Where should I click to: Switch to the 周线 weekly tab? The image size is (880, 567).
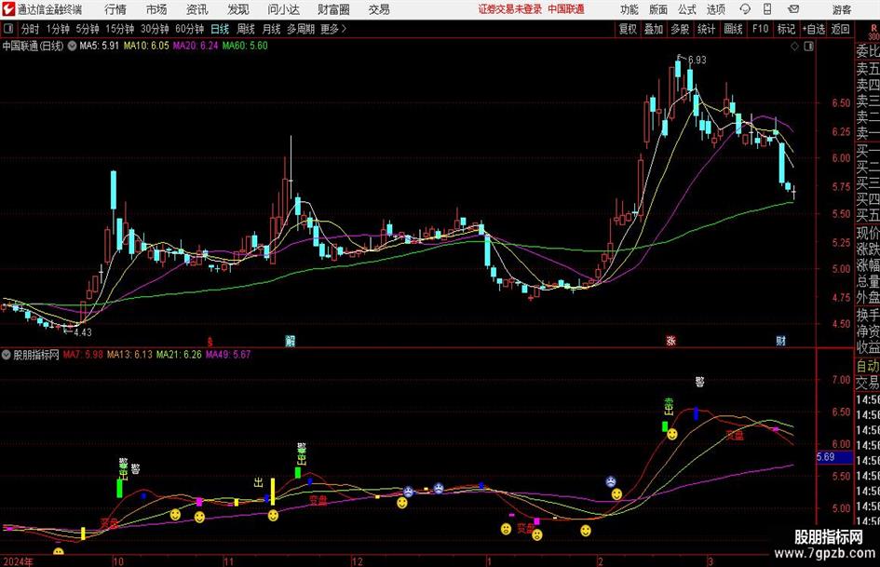coord(246,29)
